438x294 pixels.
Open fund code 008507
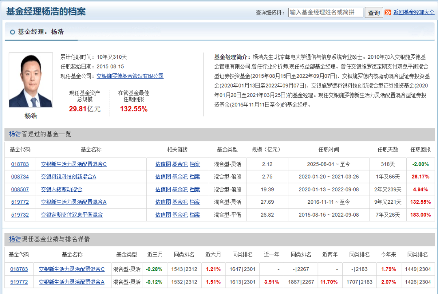click(20, 190)
